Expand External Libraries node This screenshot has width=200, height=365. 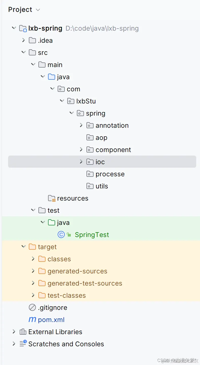[14, 332]
